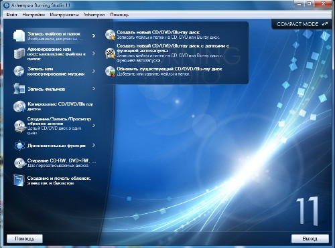Expand the Запись файлов и папок arrow
Image resolution: width=335 pixels, height=248 pixels.
[x=94, y=35]
